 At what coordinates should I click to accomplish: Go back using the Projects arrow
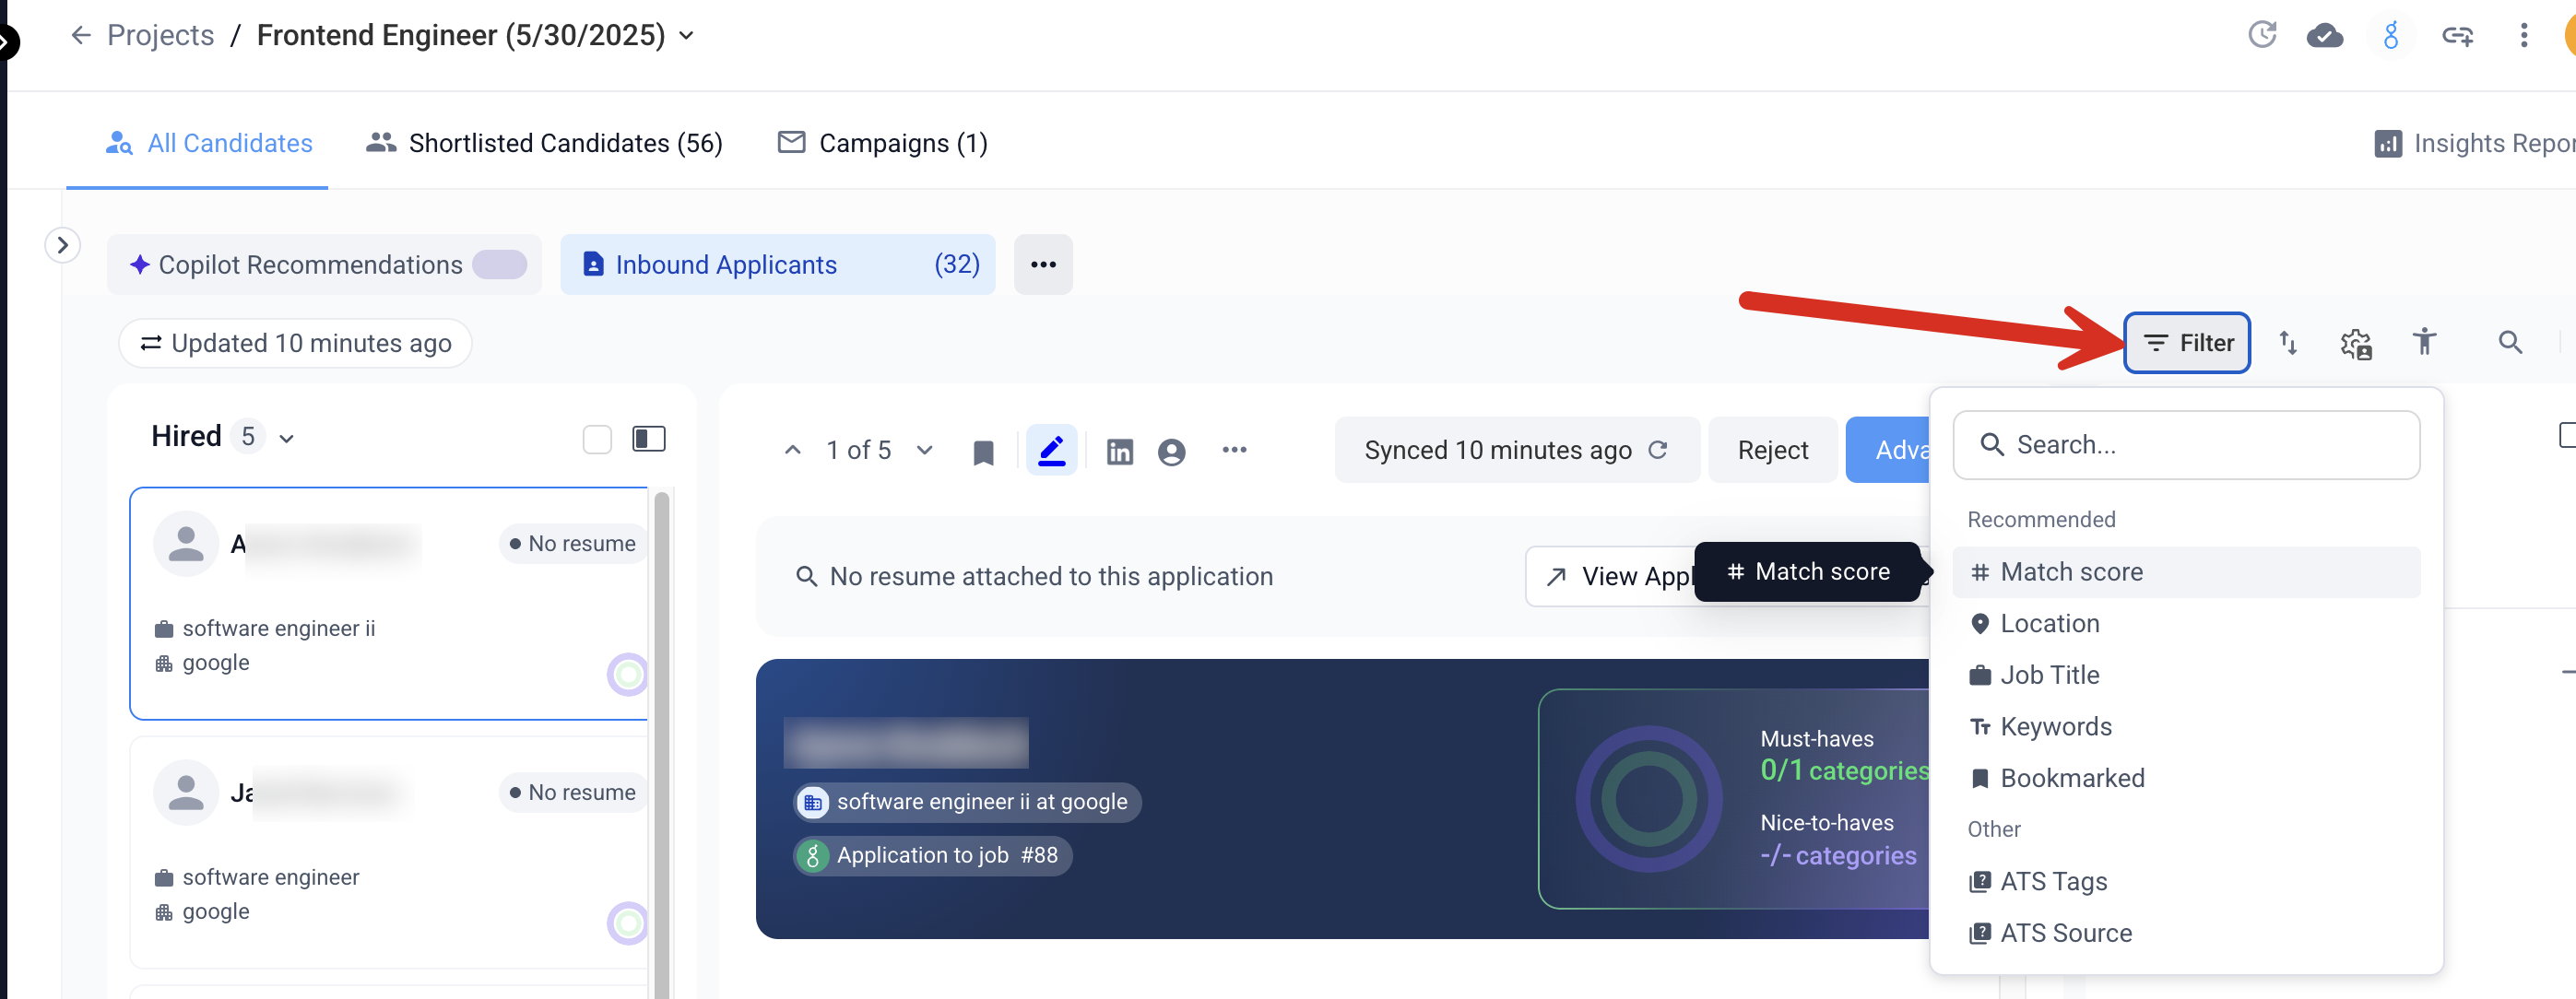point(81,35)
